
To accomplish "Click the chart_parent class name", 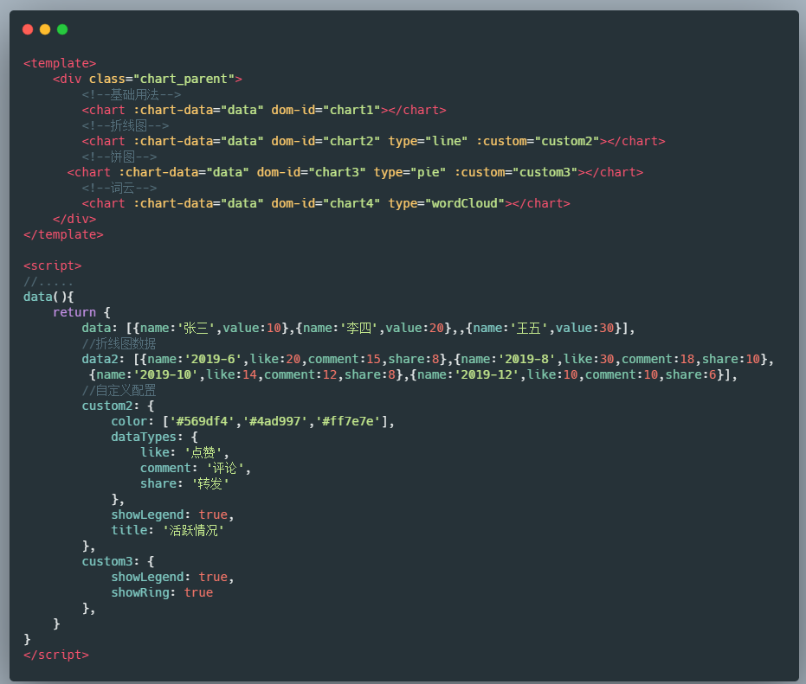I will tap(184, 79).
